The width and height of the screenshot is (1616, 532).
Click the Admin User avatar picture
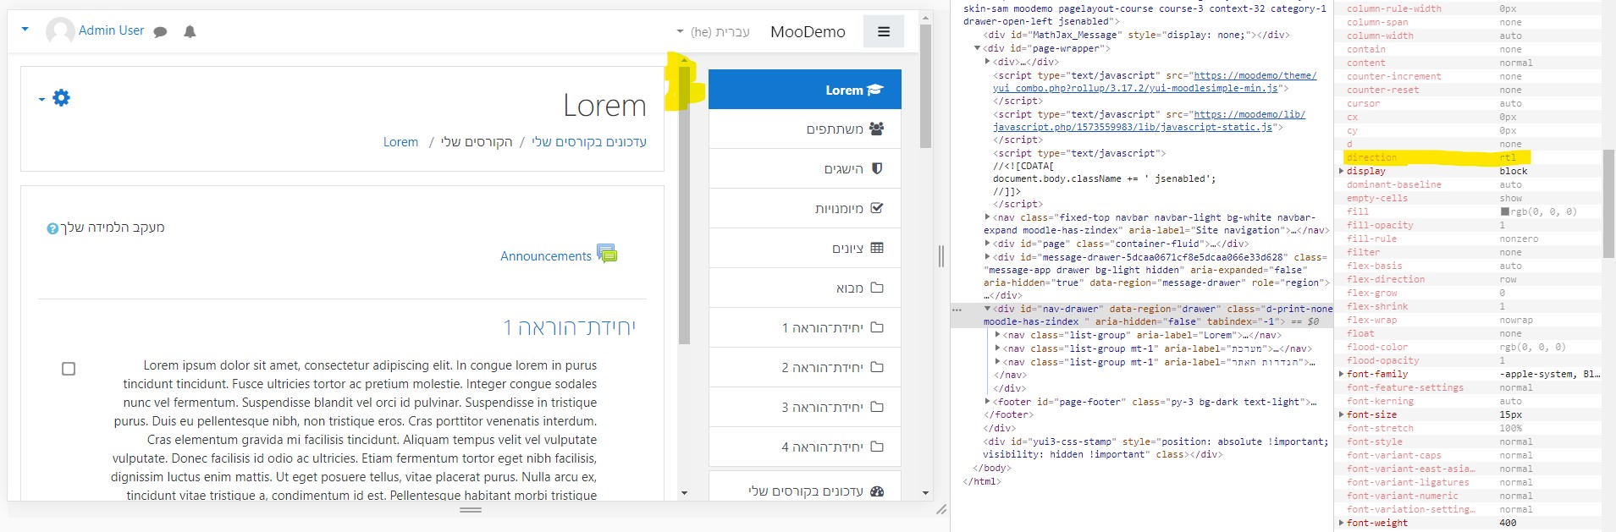60,31
